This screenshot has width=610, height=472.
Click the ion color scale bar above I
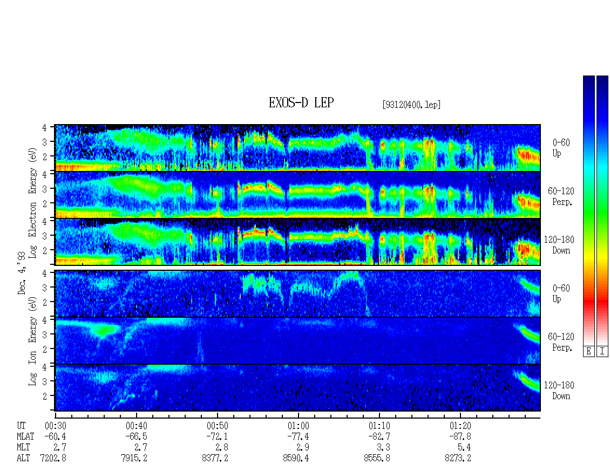coord(602,210)
